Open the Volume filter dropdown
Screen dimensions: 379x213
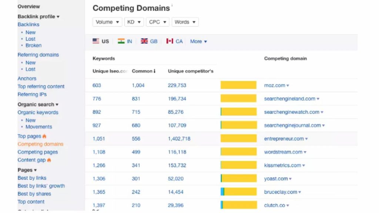(x=107, y=22)
